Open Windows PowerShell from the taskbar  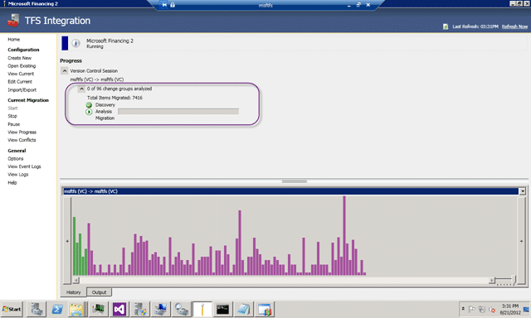(x=57, y=309)
